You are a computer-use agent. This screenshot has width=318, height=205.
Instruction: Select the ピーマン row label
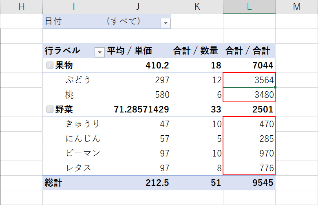coord(74,153)
